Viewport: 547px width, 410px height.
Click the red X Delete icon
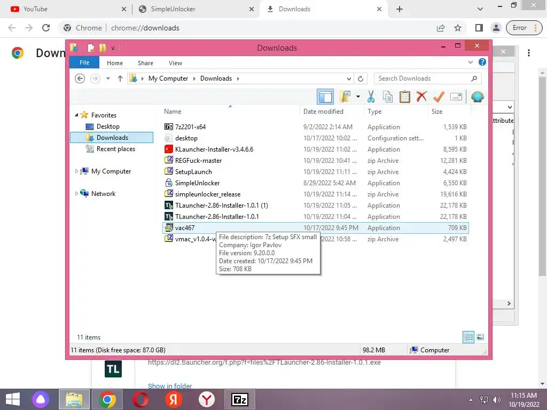pyautogui.click(x=421, y=96)
